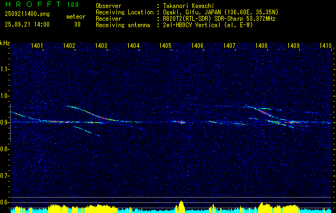Click the Receiver field label
This screenshot has width=336, height=213.
[108, 19]
